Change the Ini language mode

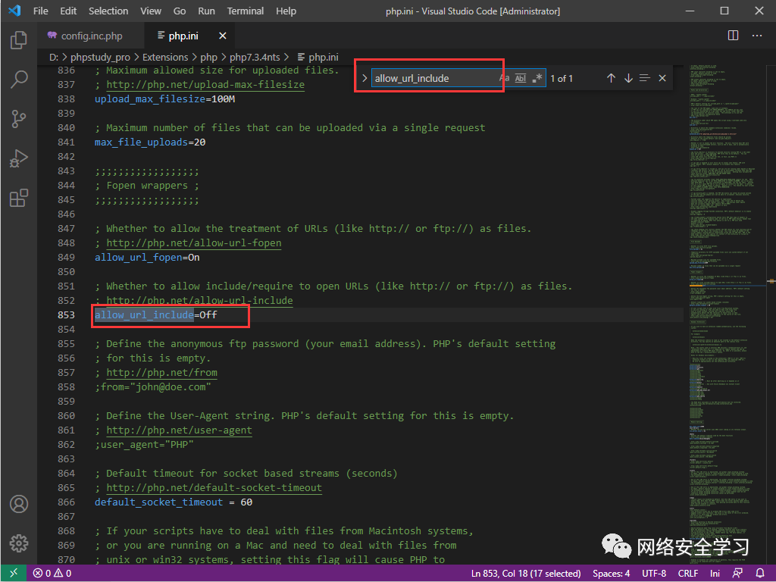coord(715,573)
